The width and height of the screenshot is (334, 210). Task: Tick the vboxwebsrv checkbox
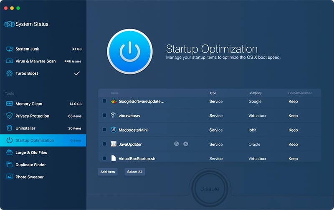point(104,115)
